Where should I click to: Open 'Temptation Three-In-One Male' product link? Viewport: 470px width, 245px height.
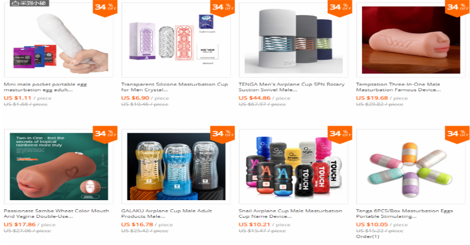[x=398, y=87]
